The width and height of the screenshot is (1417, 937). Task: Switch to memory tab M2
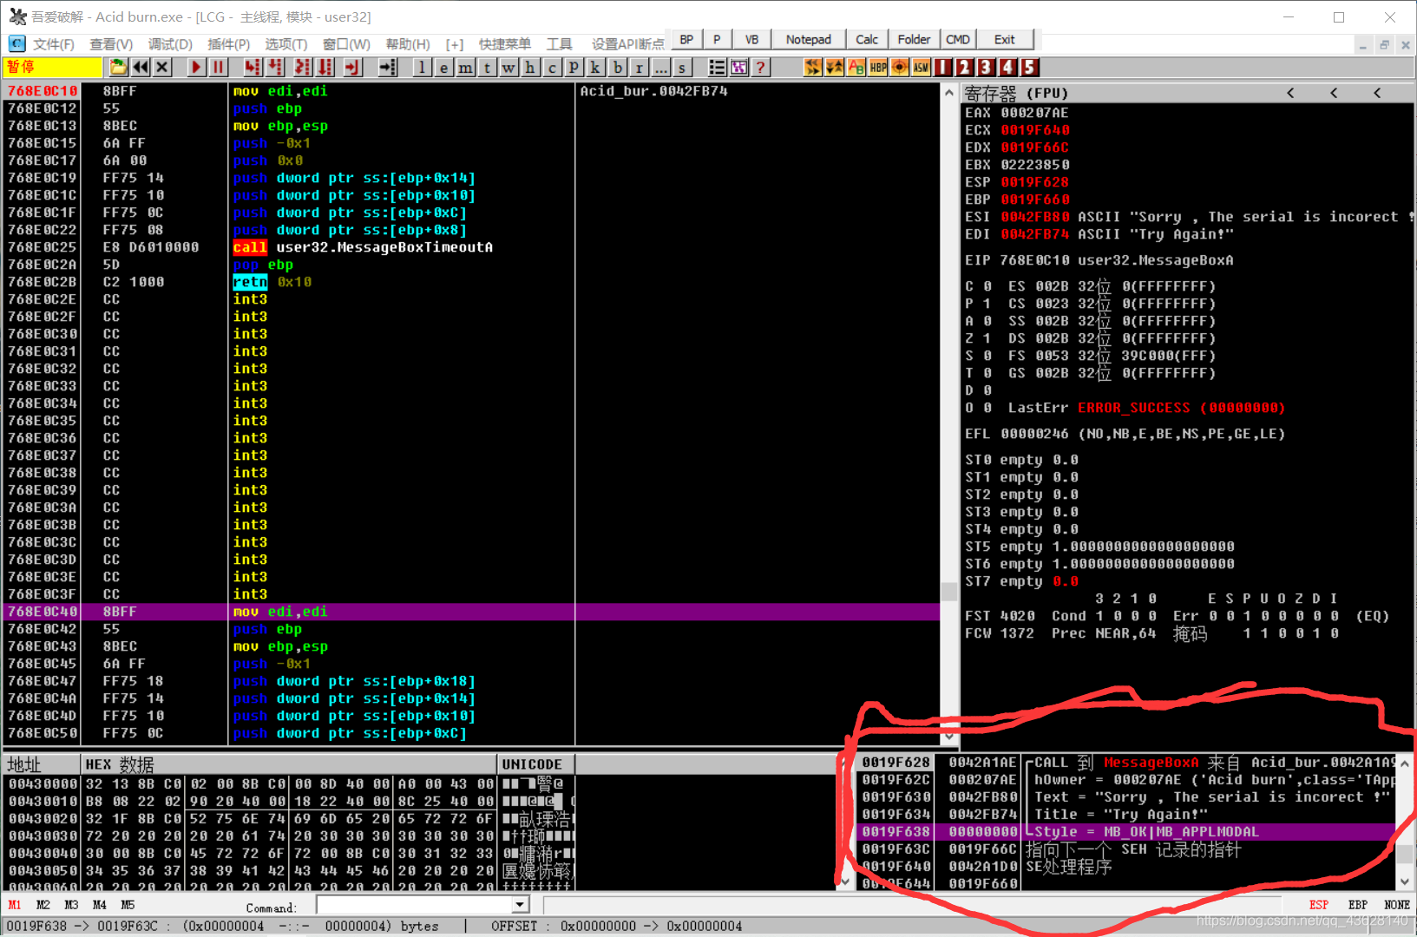coord(43,905)
